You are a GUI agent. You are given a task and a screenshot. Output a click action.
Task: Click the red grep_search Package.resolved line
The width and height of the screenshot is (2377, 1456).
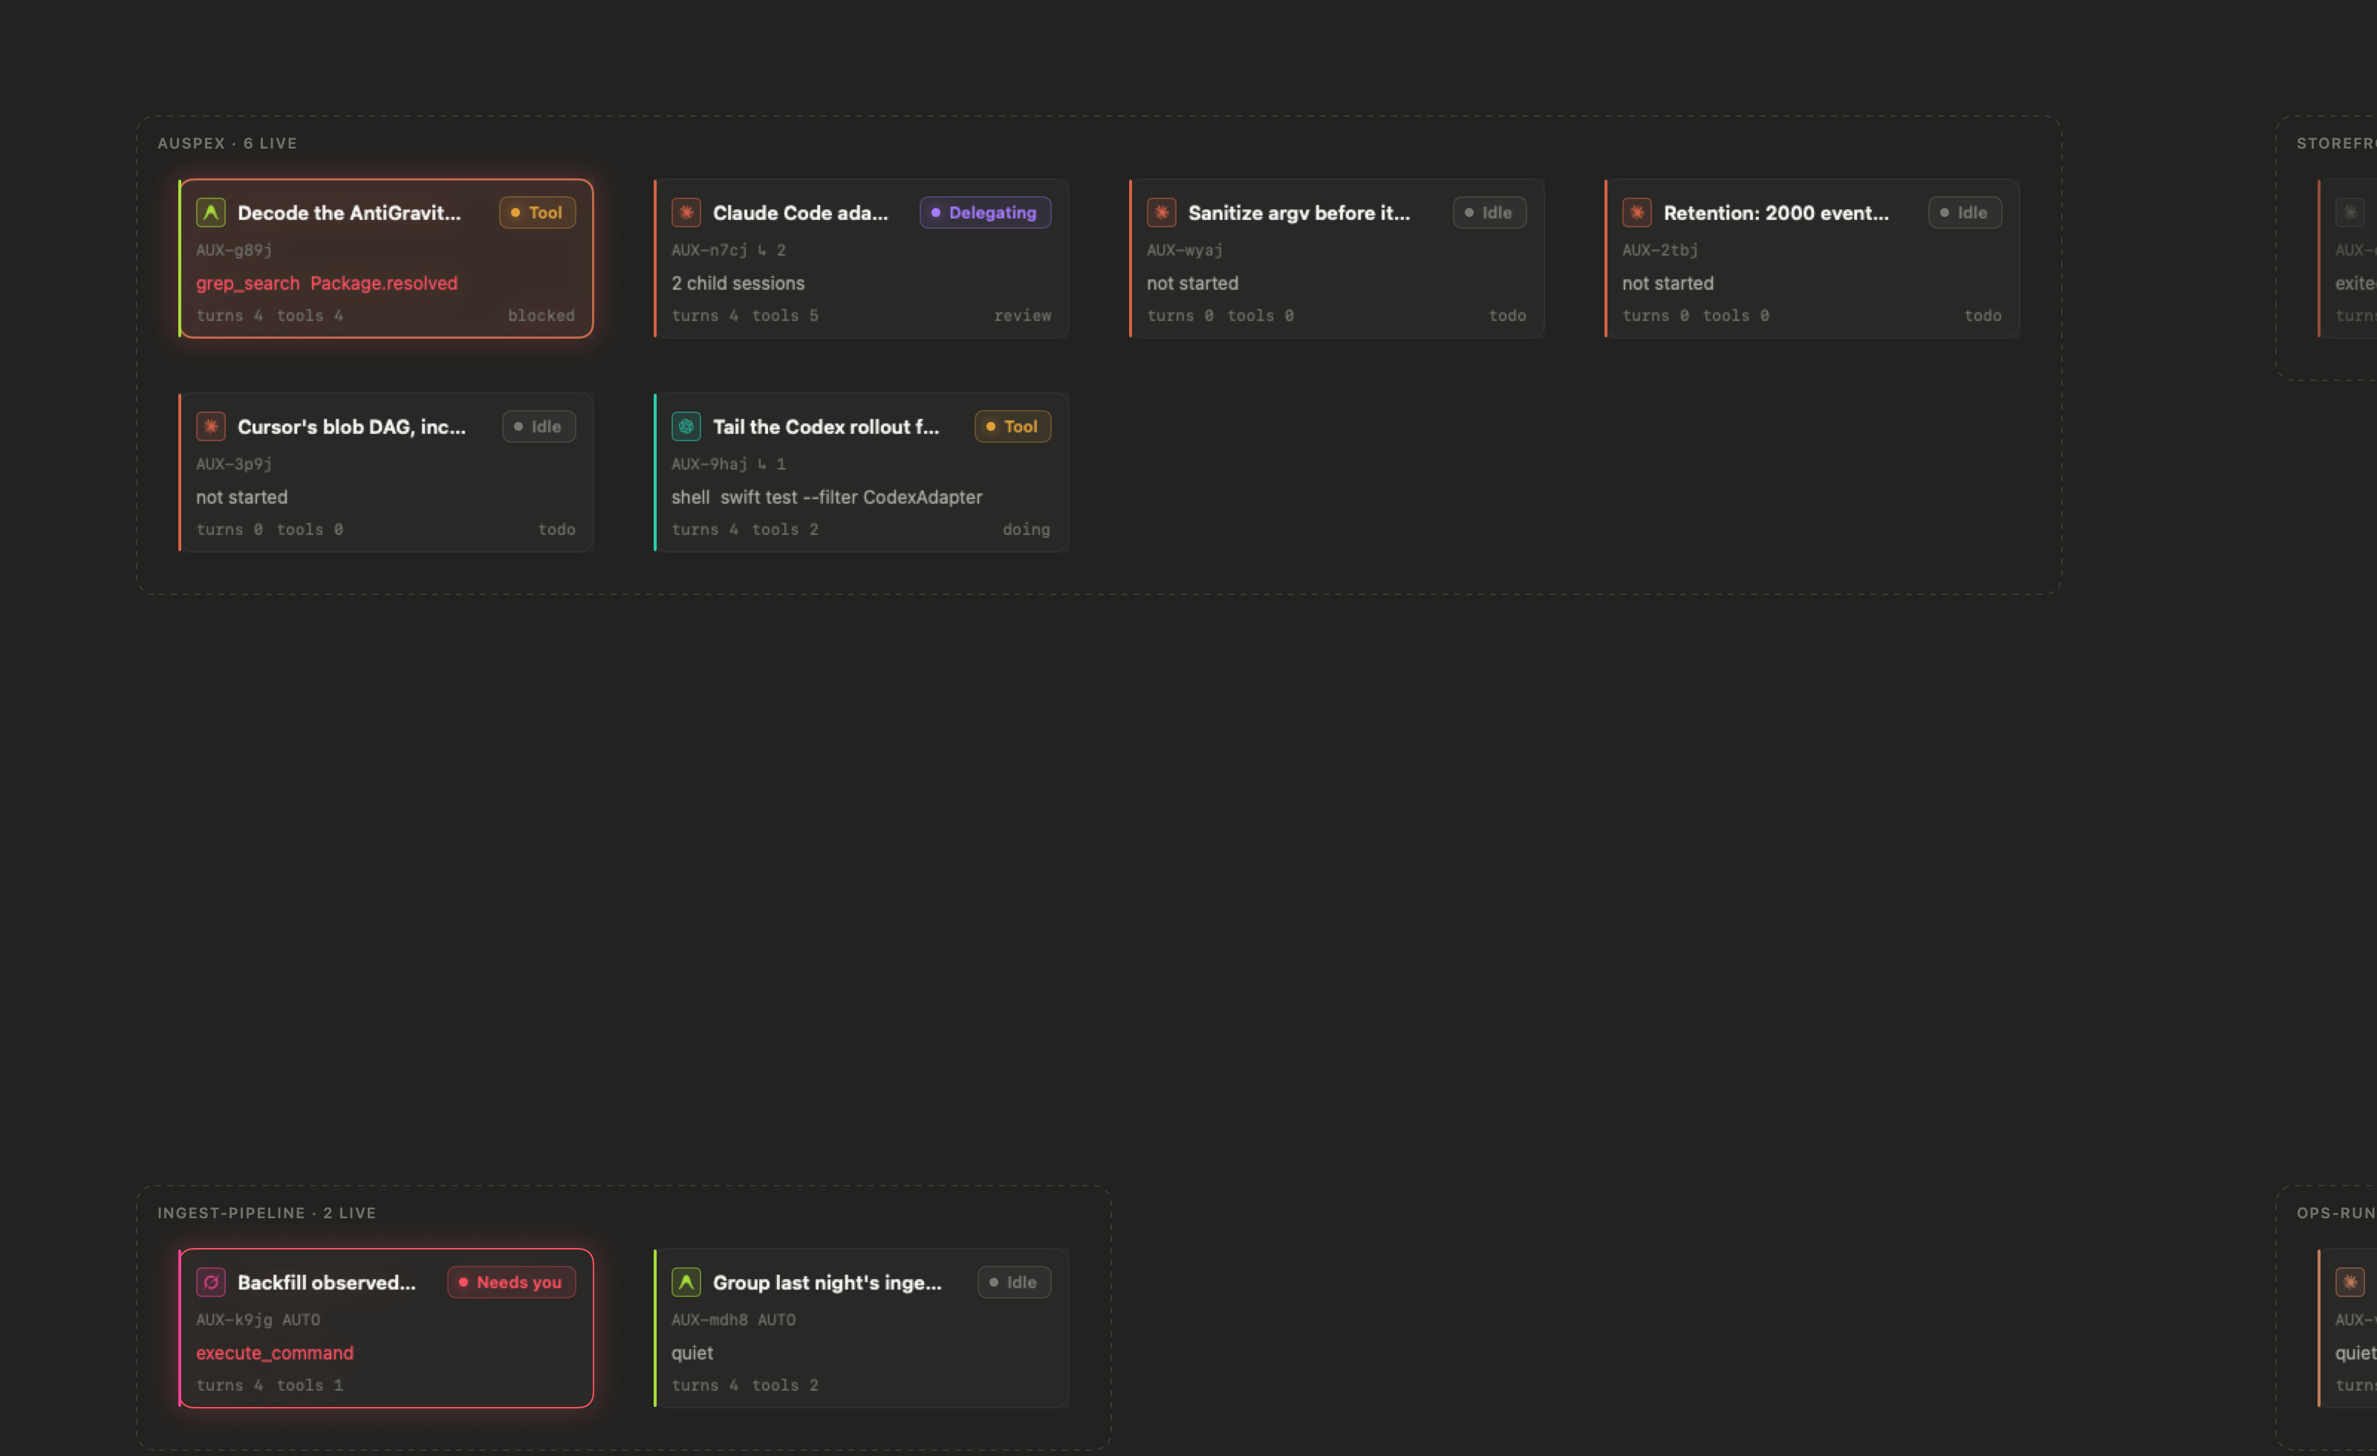click(x=327, y=284)
